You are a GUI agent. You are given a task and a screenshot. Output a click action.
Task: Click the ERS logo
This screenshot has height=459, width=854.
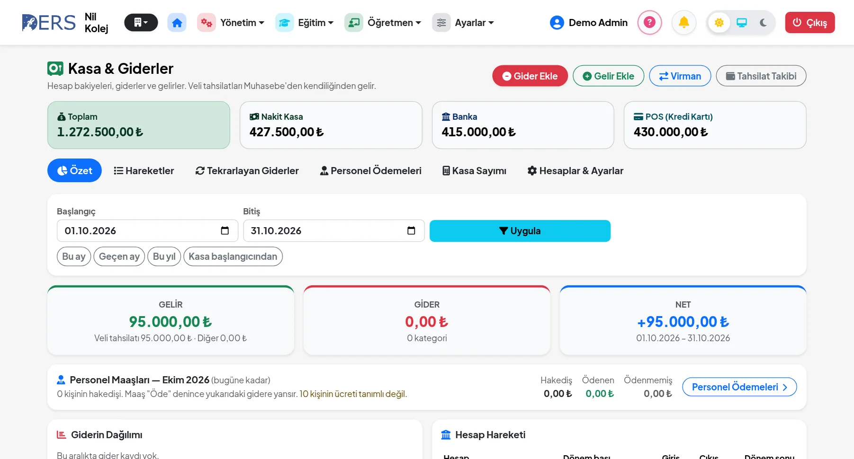tap(49, 23)
